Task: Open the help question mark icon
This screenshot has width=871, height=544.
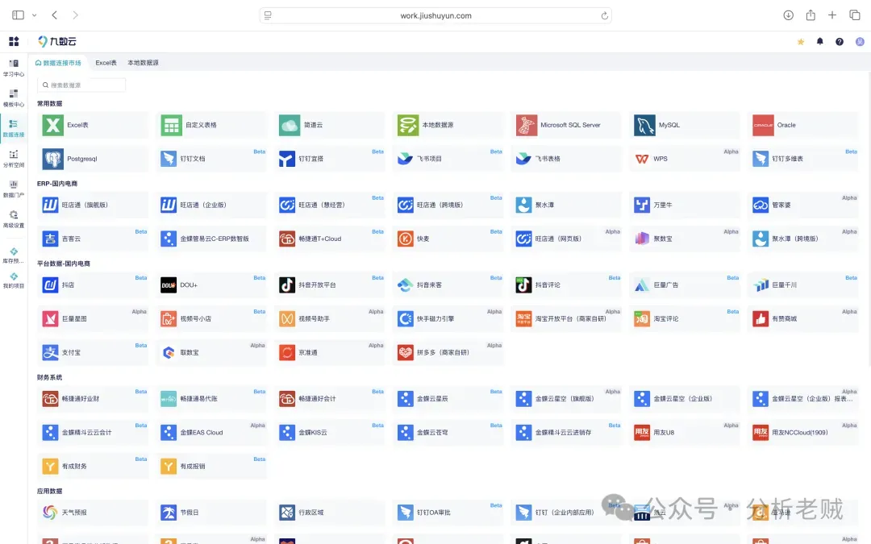Action: 840,42
